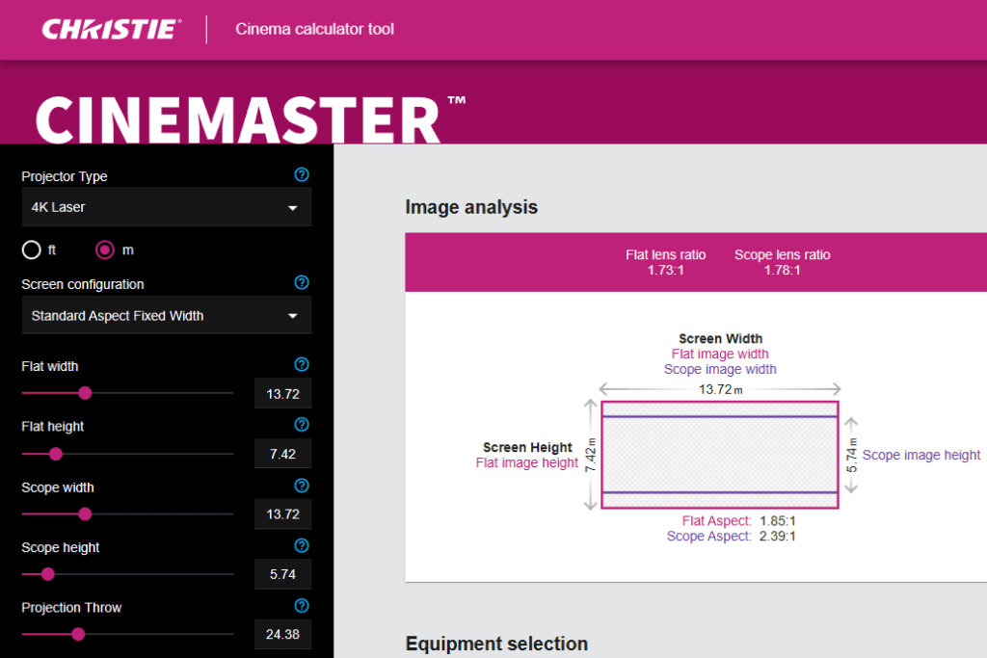Click the Scope width slider handle
The width and height of the screenshot is (987, 658).
coord(85,513)
